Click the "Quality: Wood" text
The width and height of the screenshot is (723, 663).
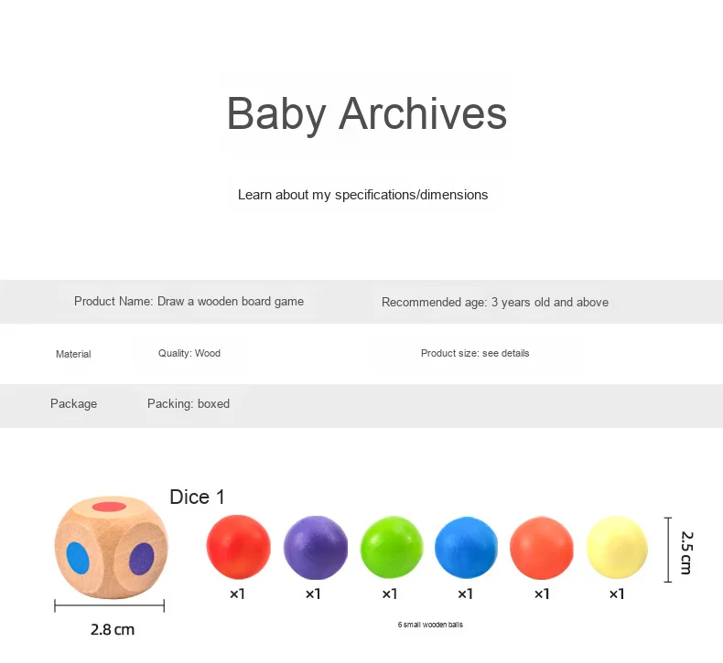(189, 353)
